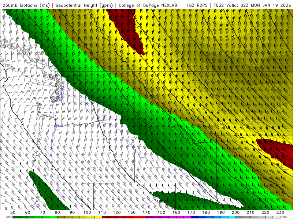Click the legend value 80
293x219 pixels.
(x=58, y=212)
